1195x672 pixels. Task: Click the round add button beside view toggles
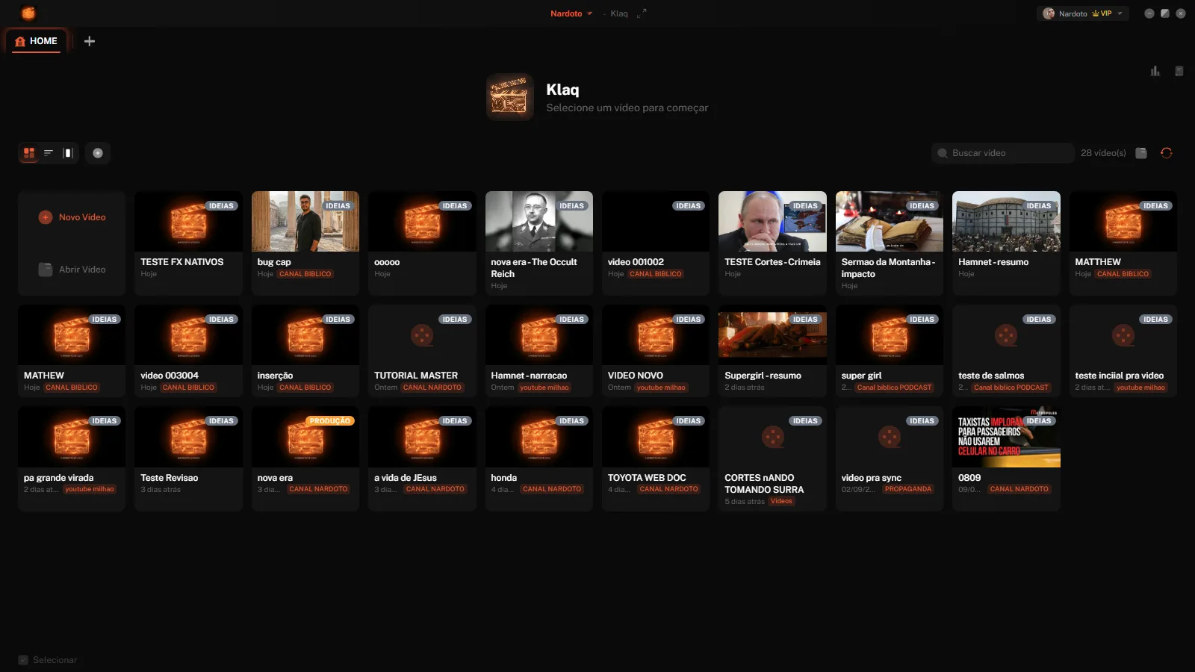point(98,153)
